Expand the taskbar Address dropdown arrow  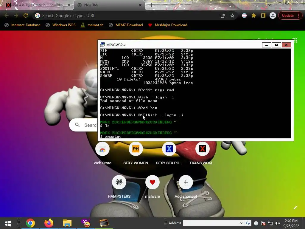(x=241, y=223)
